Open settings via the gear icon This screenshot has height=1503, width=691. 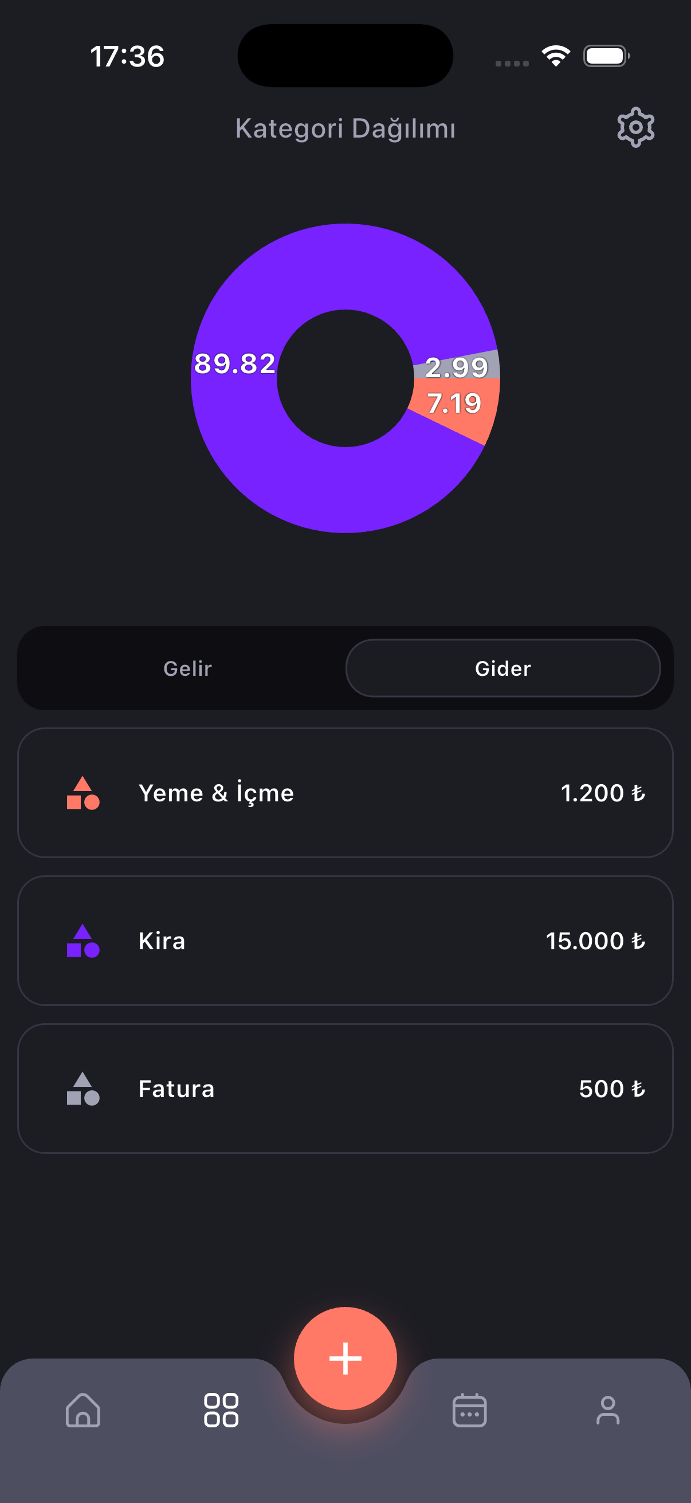635,127
